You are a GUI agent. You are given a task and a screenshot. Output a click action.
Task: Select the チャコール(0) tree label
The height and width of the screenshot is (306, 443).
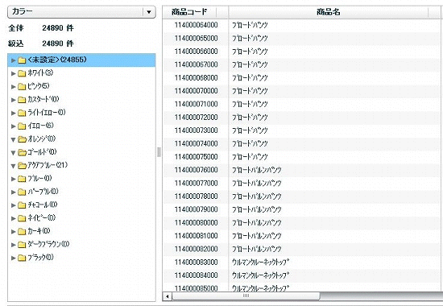point(43,205)
